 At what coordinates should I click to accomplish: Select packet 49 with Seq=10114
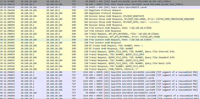click(x=100, y=96)
